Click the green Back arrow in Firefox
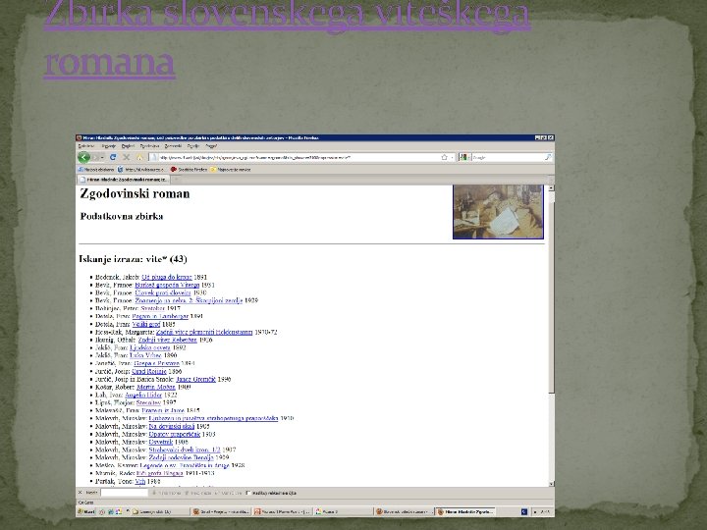The height and width of the screenshot is (530, 707). coord(83,157)
